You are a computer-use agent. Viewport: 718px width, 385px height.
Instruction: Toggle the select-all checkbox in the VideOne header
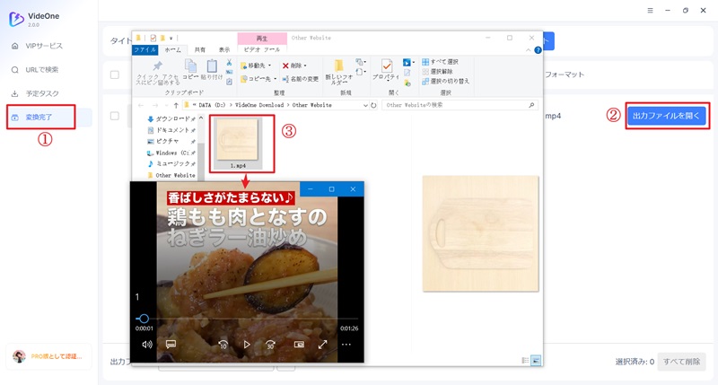[x=115, y=74]
